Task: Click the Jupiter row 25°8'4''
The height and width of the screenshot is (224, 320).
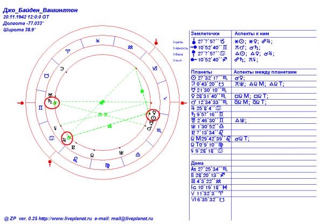Action: coord(253,108)
